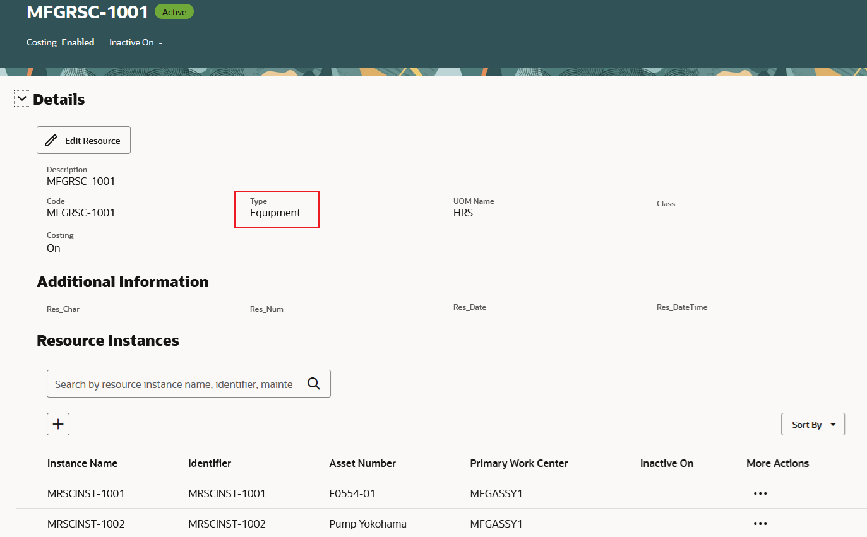Click the Type value Equipment

(275, 213)
